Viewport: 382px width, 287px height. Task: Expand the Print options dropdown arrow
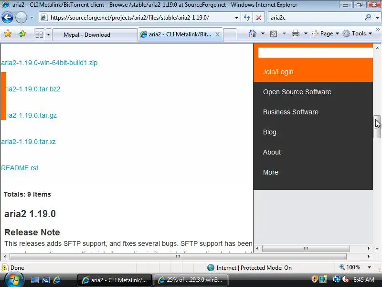pyautogui.click(x=306, y=33)
